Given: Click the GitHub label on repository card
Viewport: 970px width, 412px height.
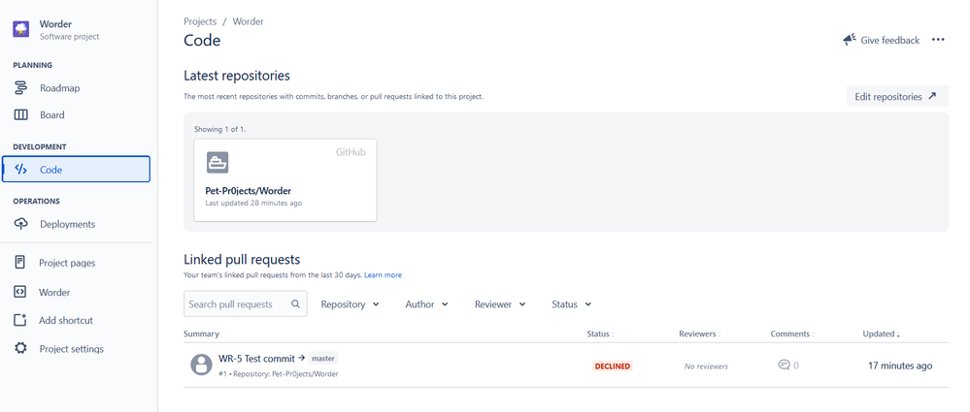Looking at the screenshot, I should (351, 152).
